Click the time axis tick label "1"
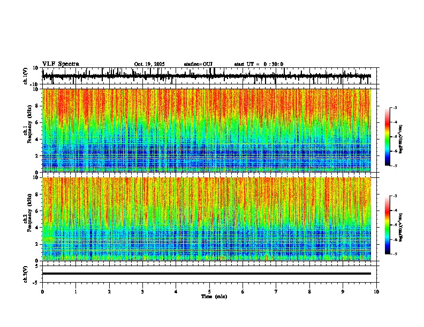The width and height of the screenshot is (424, 327). pos(75,292)
